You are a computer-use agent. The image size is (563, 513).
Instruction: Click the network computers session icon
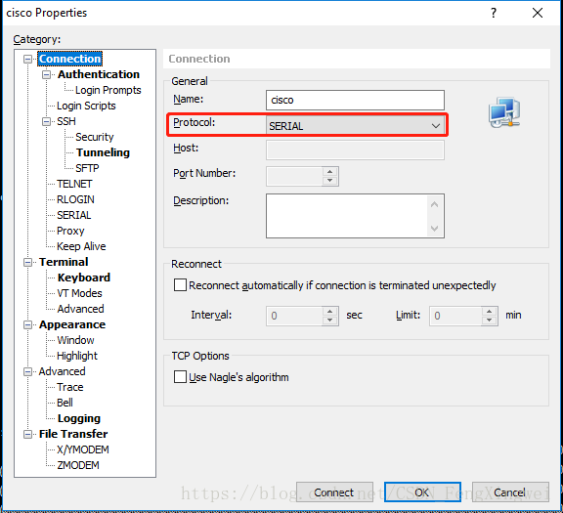tap(504, 112)
